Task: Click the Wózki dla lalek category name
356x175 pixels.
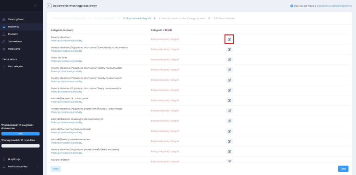Action: coord(59,58)
